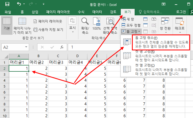Click the enter checkmark in formula bar
The width and height of the screenshot is (193, 118).
(52, 47)
